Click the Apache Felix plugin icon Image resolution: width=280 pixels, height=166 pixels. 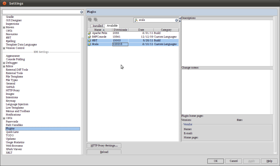[90, 33]
